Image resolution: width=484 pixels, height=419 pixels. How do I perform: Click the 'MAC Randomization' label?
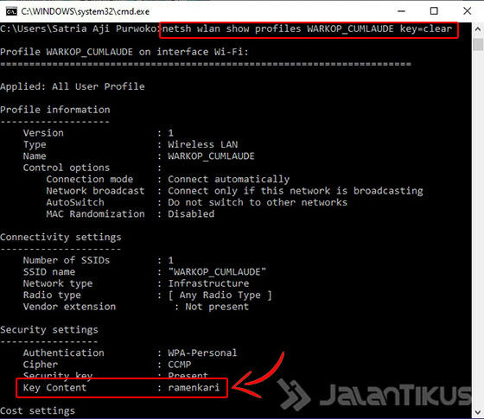[x=95, y=214]
